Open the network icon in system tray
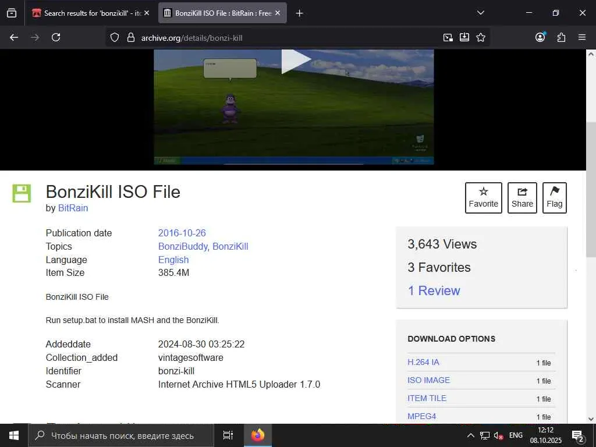 pyautogui.click(x=484, y=435)
